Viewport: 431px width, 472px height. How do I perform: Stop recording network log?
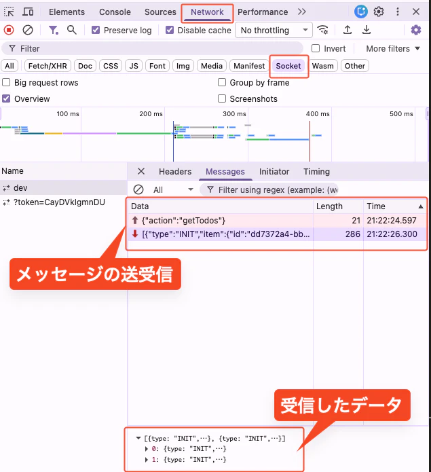(9, 30)
